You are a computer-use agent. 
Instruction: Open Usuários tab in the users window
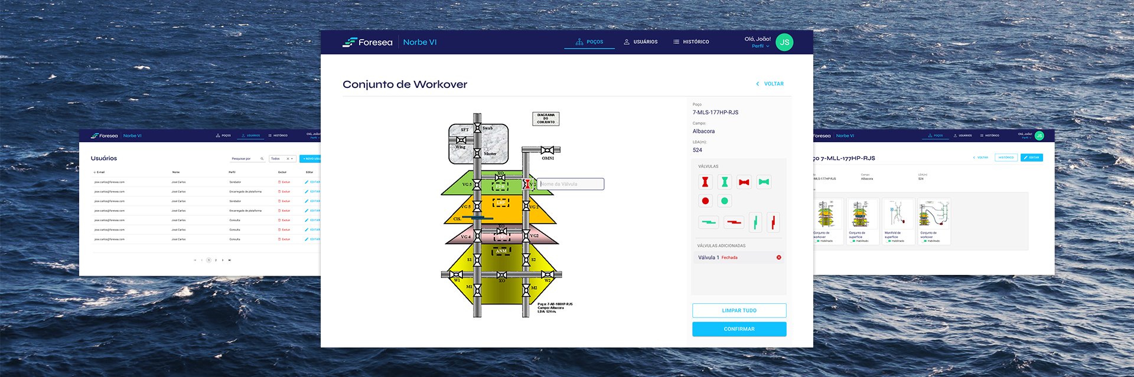click(250, 136)
